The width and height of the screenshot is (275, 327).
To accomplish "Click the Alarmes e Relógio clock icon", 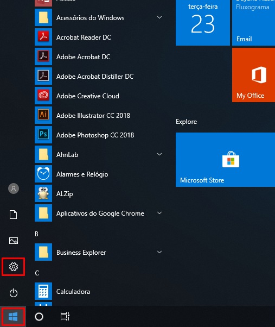I will click(x=43, y=174).
